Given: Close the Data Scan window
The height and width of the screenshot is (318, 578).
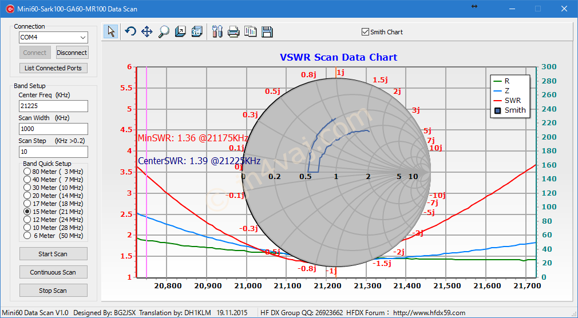Looking at the screenshot, I should pos(564,9).
